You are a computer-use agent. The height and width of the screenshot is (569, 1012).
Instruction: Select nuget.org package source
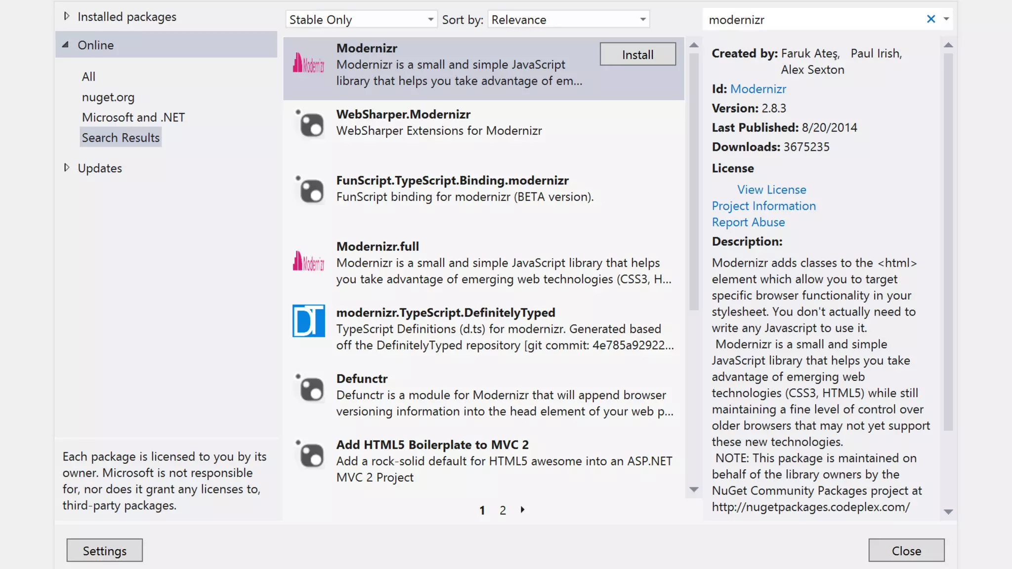click(x=108, y=97)
